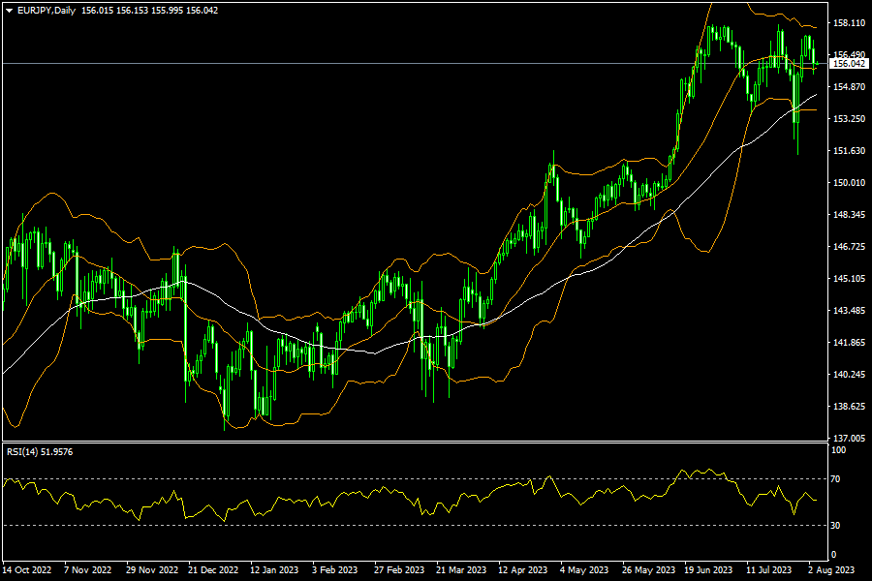Image resolution: width=872 pixels, height=581 pixels.
Task: Click the 2 Aug 2023 date label
Action: pos(831,570)
